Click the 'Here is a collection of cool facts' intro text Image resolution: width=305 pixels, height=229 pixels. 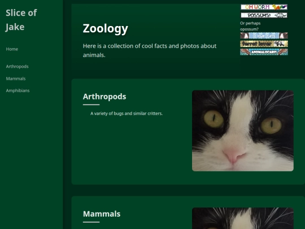150,50
